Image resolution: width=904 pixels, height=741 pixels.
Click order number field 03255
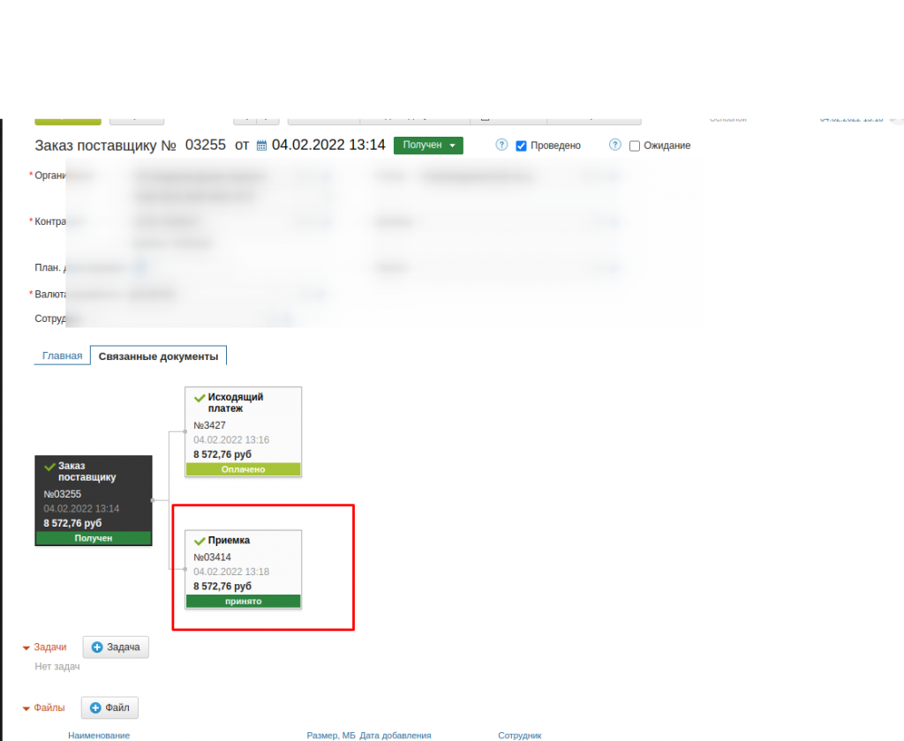tap(206, 146)
